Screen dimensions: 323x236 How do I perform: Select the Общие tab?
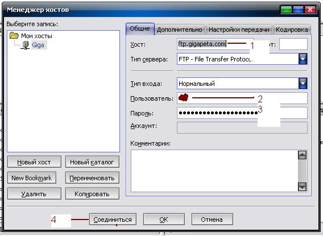[x=140, y=29]
